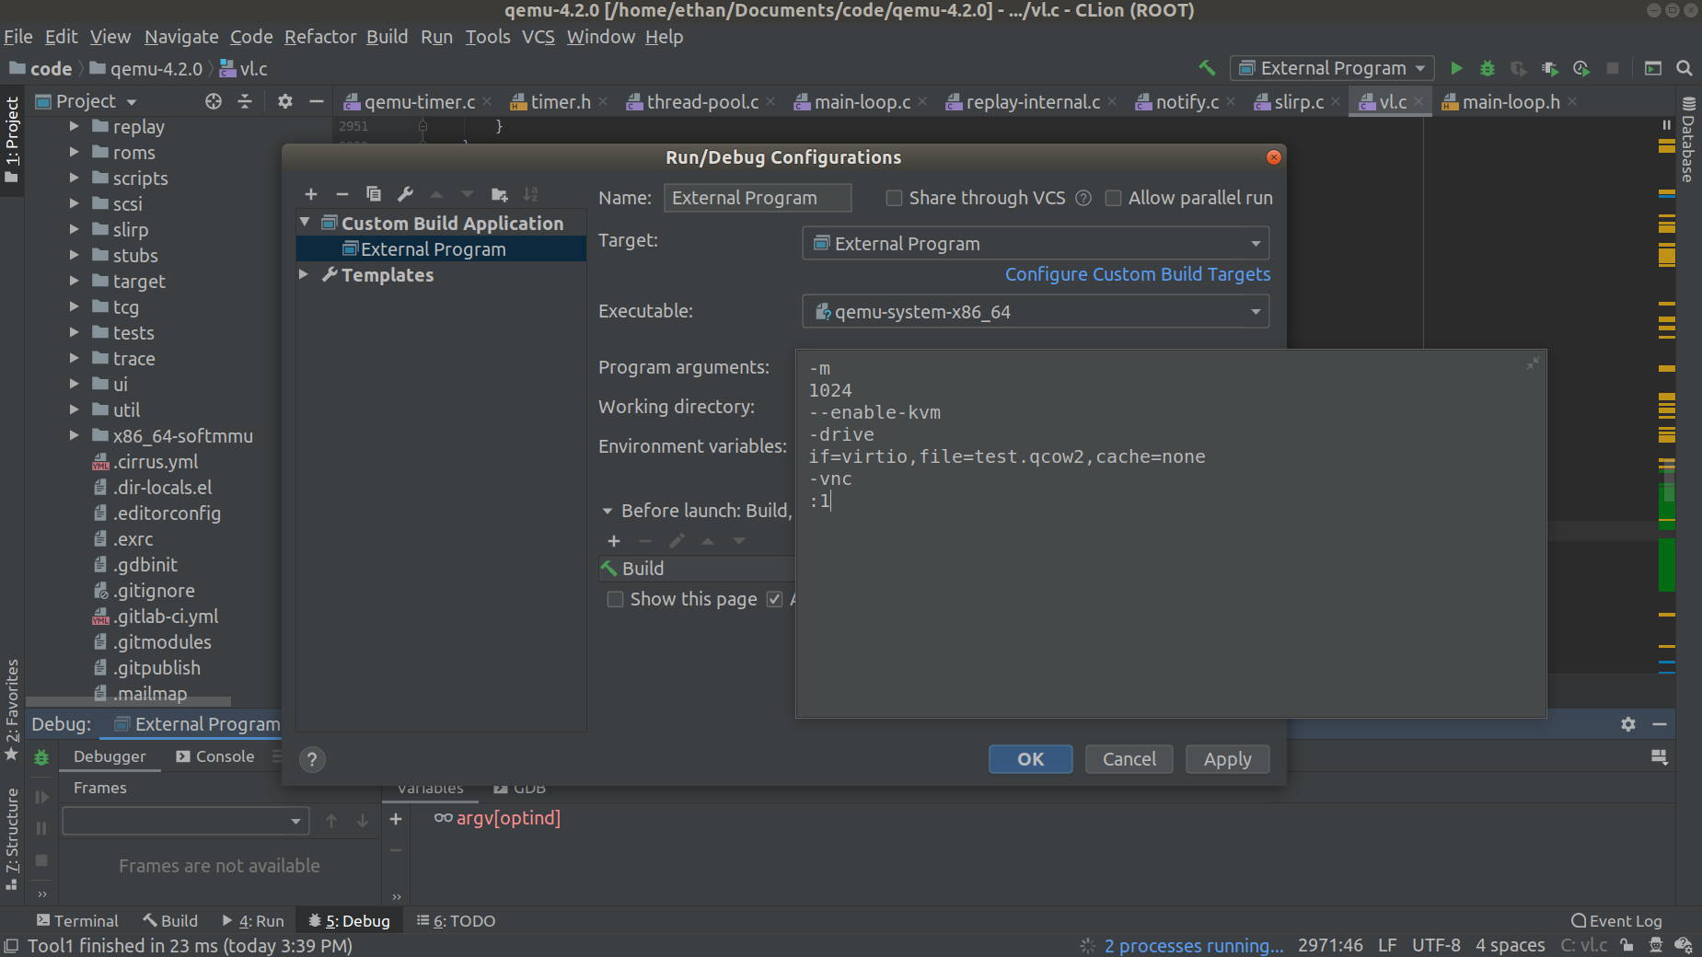Close the Run/Debug Configurations dialog
Image resolution: width=1702 pixels, height=957 pixels.
1274,157
